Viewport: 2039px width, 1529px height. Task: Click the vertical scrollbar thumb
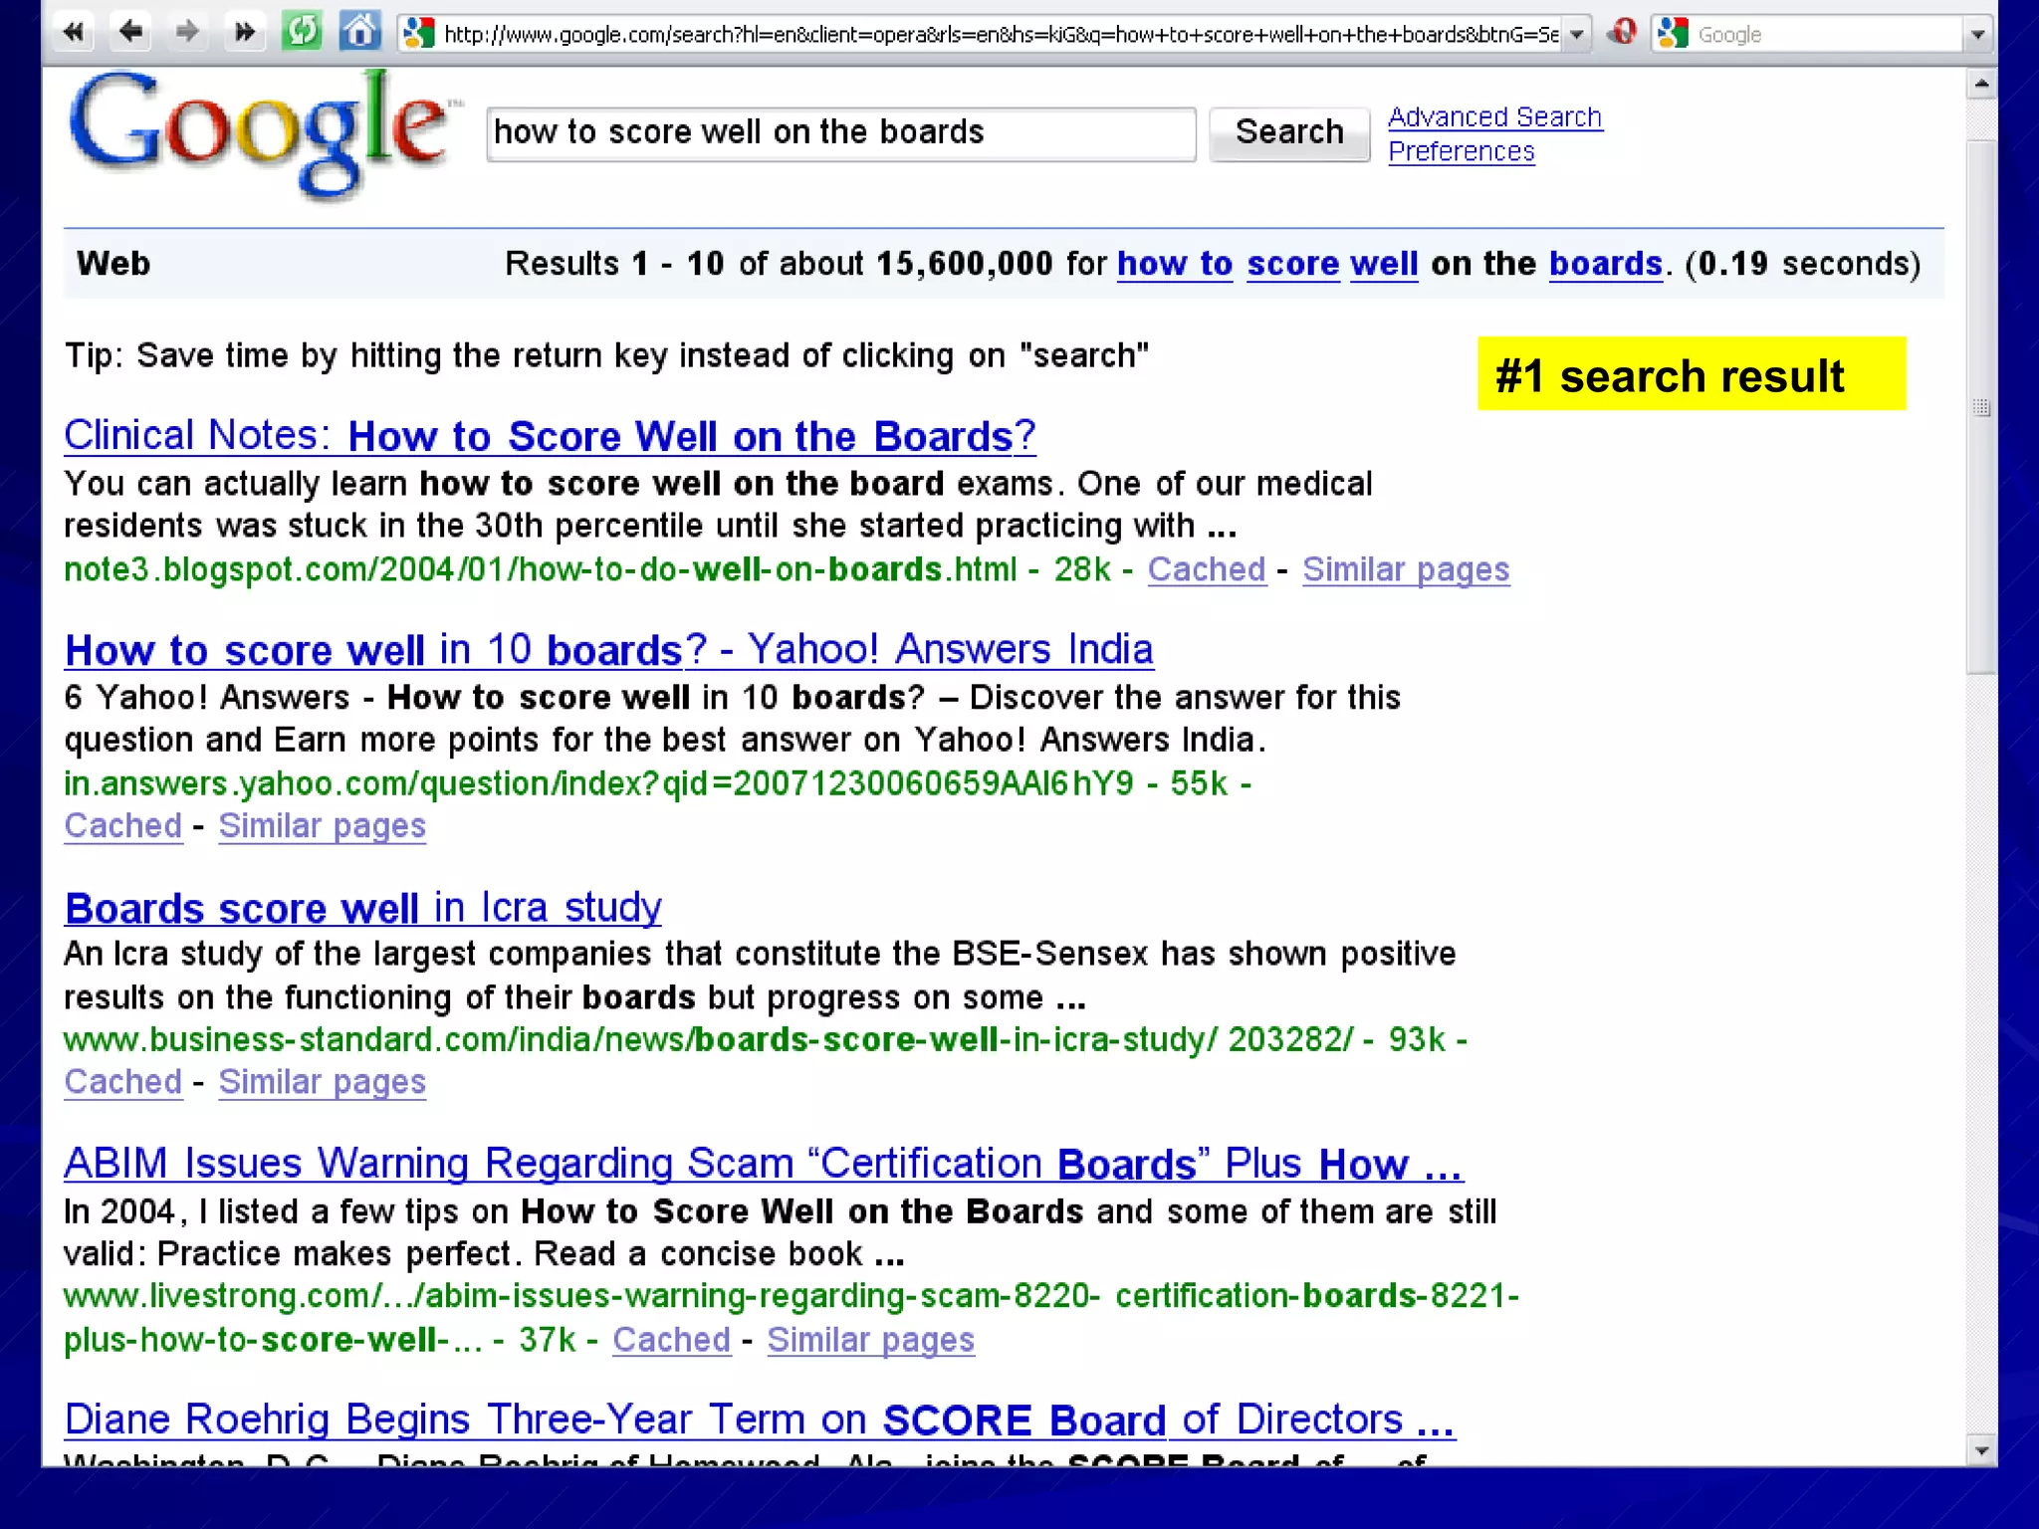[1981, 407]
